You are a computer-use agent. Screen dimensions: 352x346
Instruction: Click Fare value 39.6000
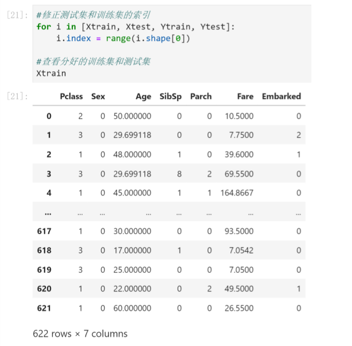239,155
